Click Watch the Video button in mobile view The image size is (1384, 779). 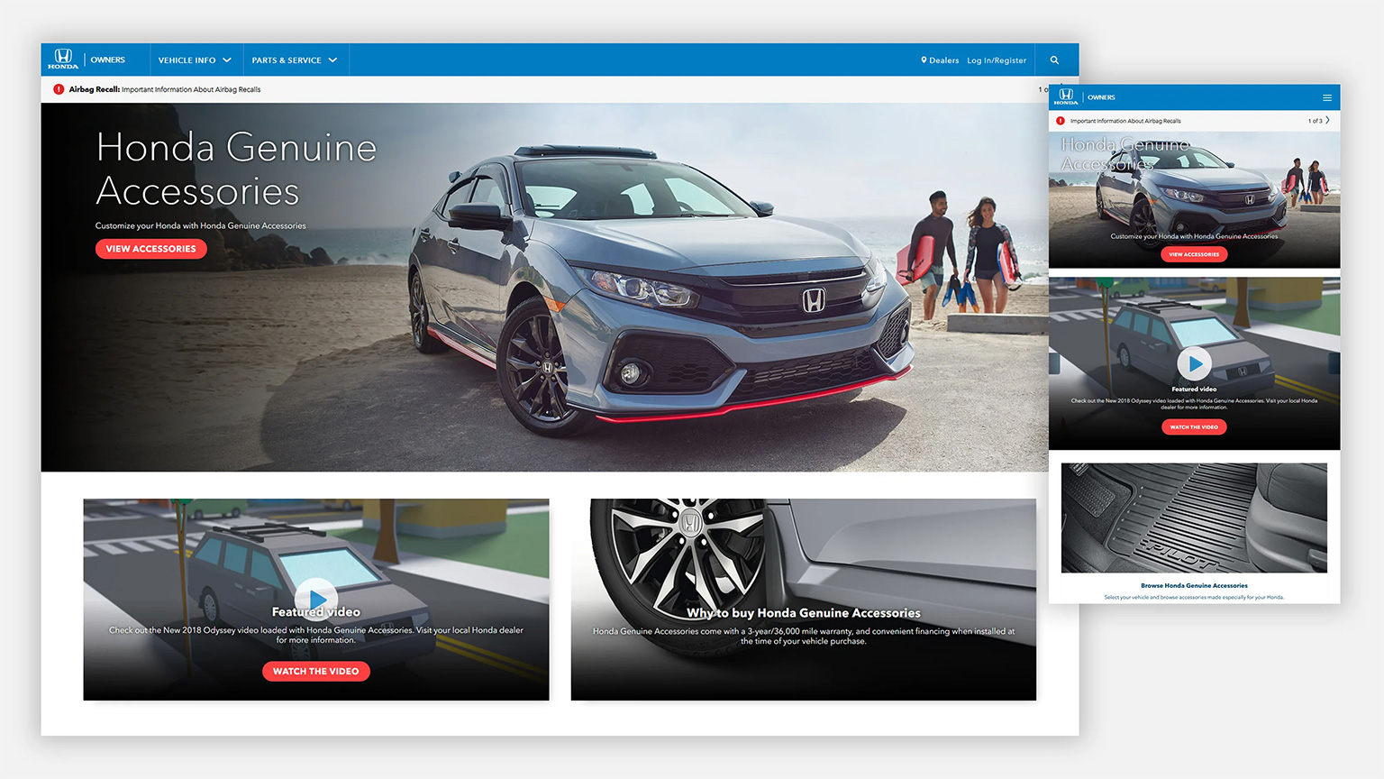(x=1194, y=427)
